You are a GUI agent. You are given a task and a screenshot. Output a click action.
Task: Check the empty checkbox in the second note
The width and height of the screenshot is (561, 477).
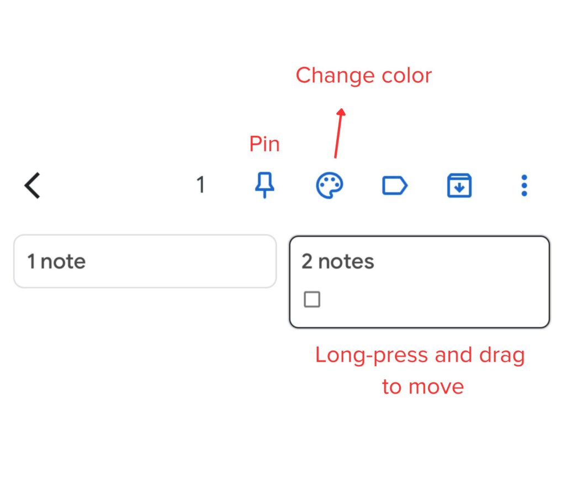[313, 299]
